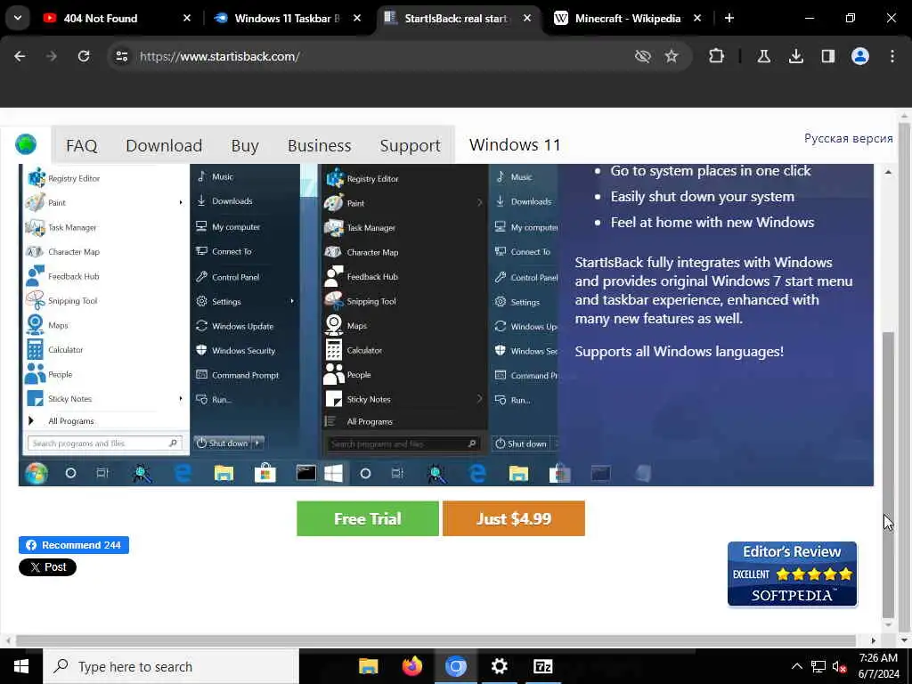Close the StartIsBack tab
The width and height of the screenshot is (912, 684).
coord(527,18)
